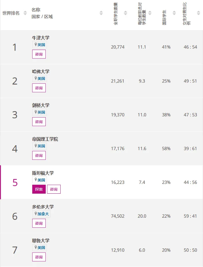Sort by 世界排名 column arrows
203x267 pixels.
[x=25, y=13]
